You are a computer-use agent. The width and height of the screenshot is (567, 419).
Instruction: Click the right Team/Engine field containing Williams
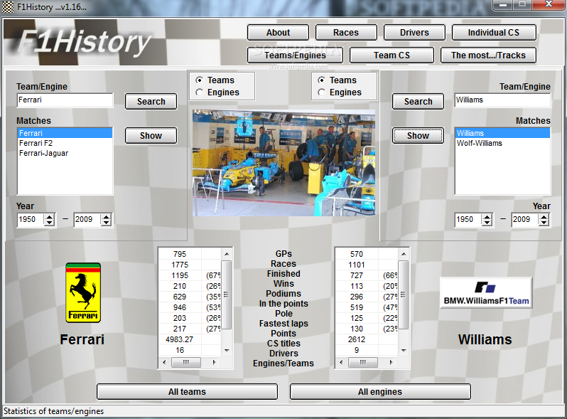[x=502, y=100]
